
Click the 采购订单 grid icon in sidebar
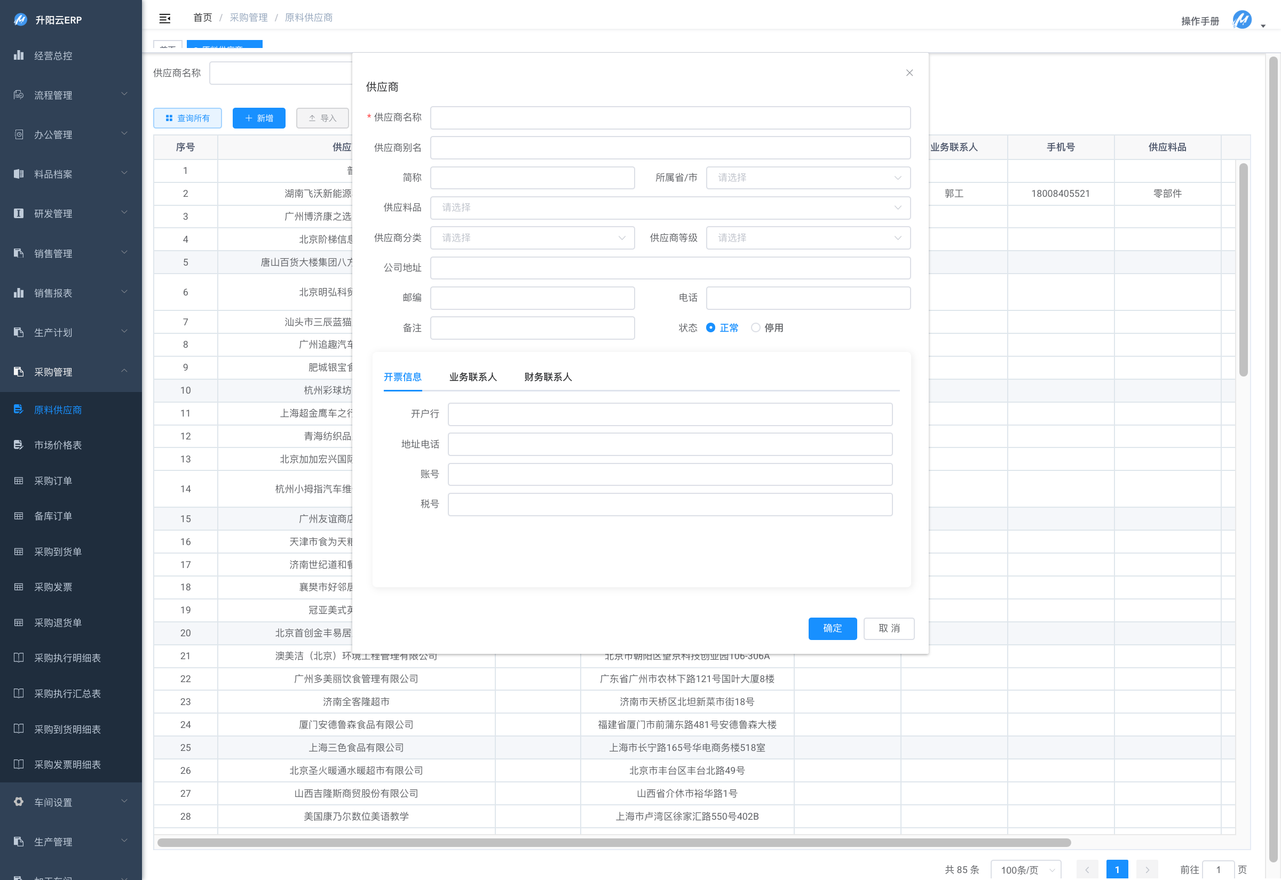[x=19, y=481]
